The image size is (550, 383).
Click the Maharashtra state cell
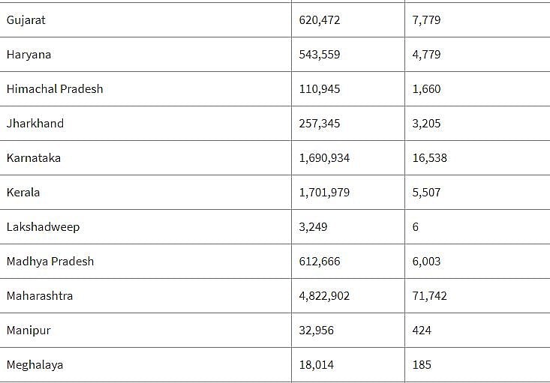(40, 296)
